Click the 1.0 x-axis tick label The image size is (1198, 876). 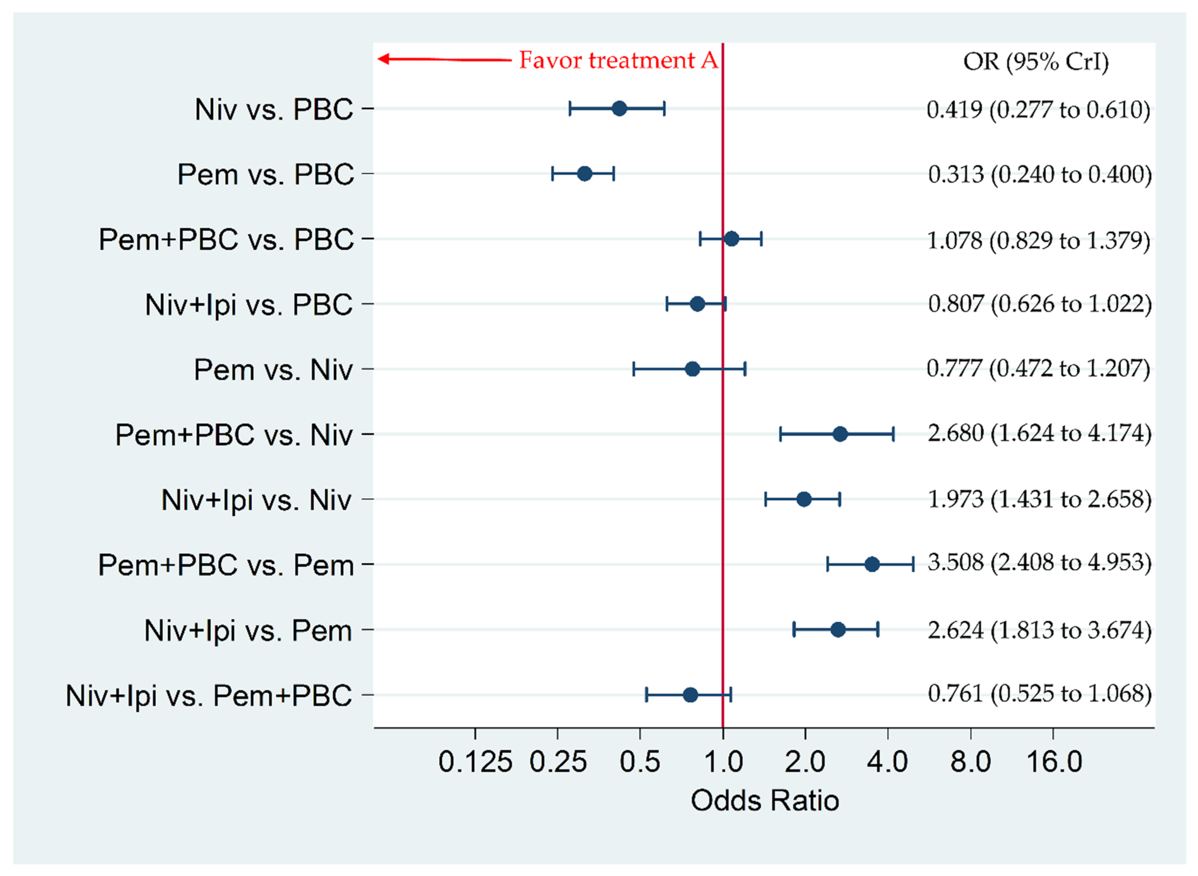tap(723, 763)
